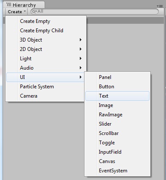
Task: Expand the Light submenu arrow
Action: (x=81, y=59)
